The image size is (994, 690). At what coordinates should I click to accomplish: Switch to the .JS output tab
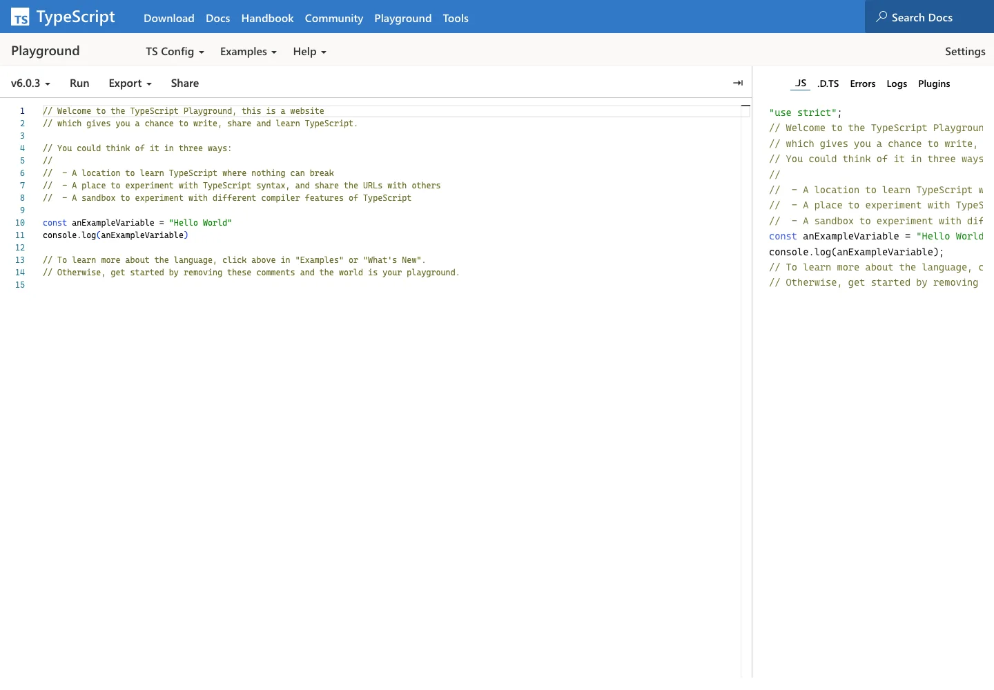coord(800,83)
